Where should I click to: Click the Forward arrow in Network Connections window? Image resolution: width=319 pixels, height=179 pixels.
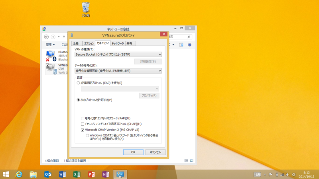click(53, 37)
